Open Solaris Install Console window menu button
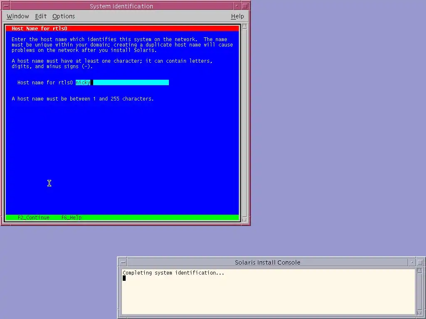This screenshot has width=426, height=319. [123, 263]
